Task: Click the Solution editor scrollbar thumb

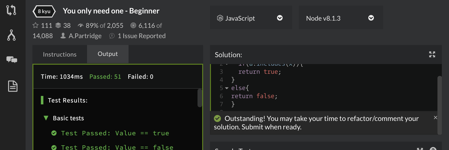Action: tap(440, 105)
